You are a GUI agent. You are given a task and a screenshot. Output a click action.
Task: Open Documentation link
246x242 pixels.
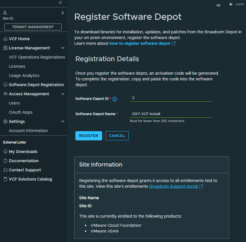[x=24, y=161]
